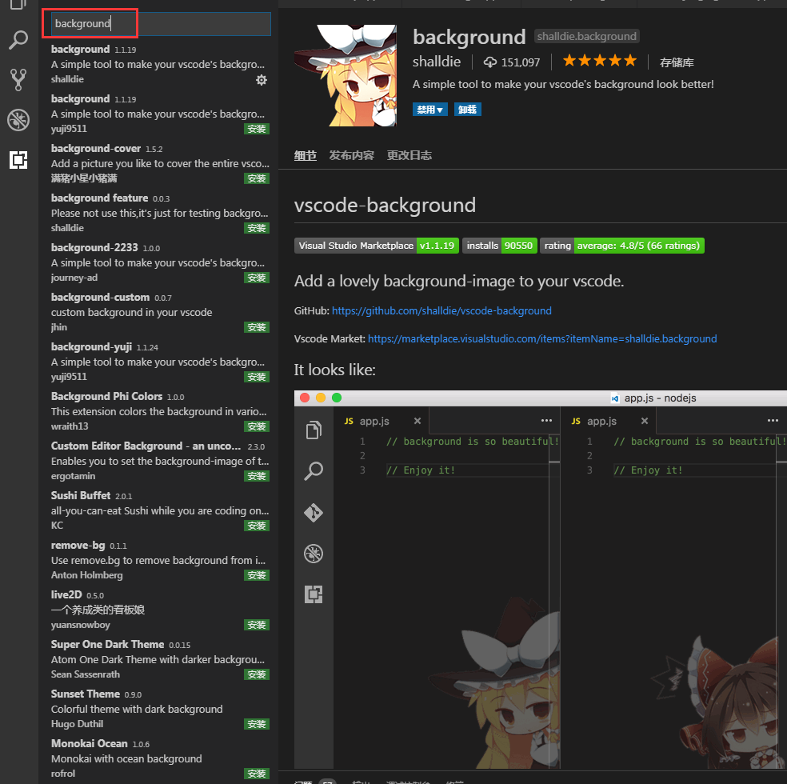Switch to the 更改日志 tab
The width and height of the screenshot is (787, 784).
[409, 155]
